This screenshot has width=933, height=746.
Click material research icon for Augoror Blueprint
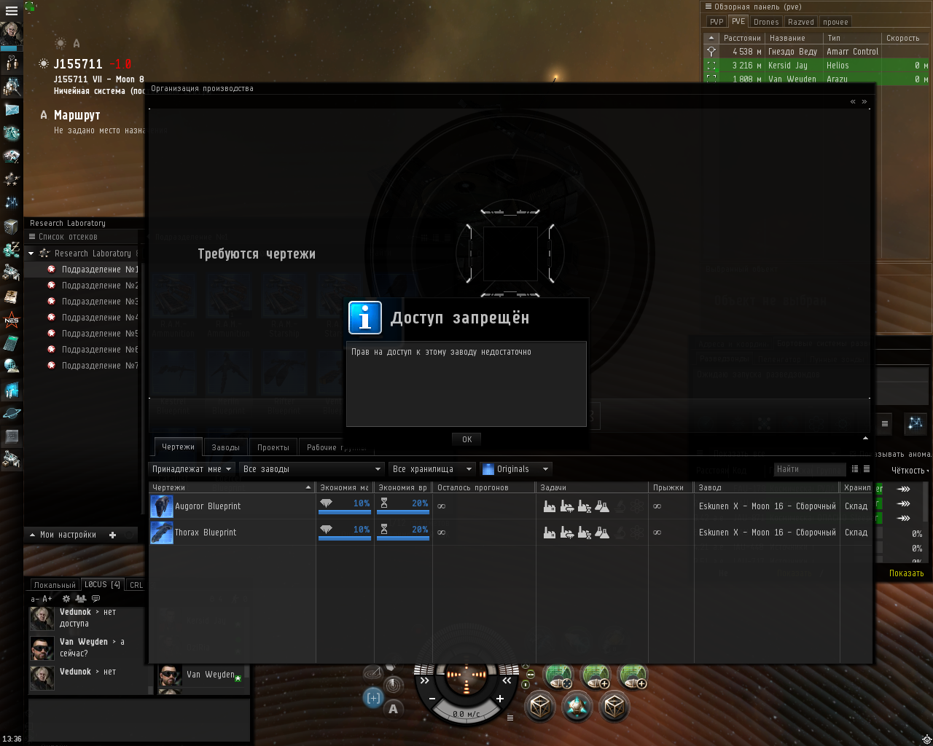coord(567,506)
